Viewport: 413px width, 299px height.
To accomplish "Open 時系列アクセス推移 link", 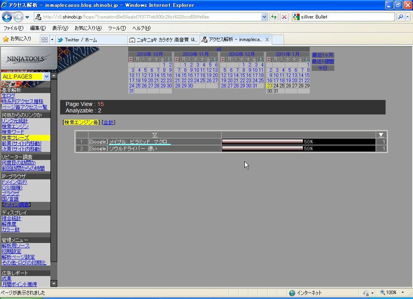I will pyautogui.click(x=23, y=101).
